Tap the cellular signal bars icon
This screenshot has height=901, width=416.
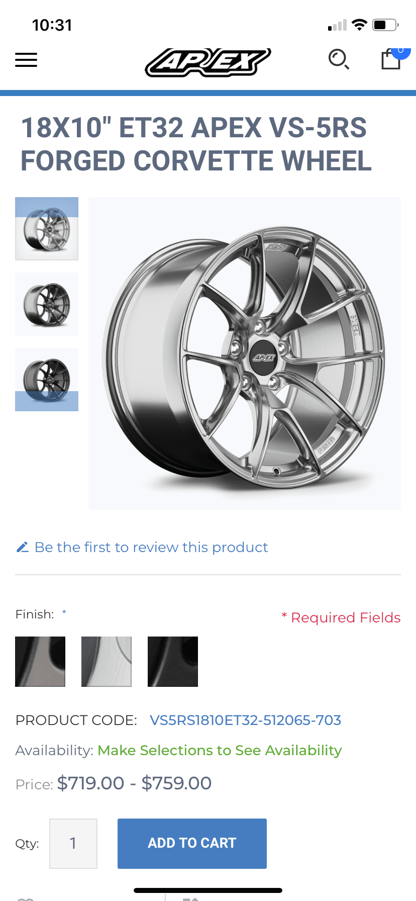[x=337, y=25]
